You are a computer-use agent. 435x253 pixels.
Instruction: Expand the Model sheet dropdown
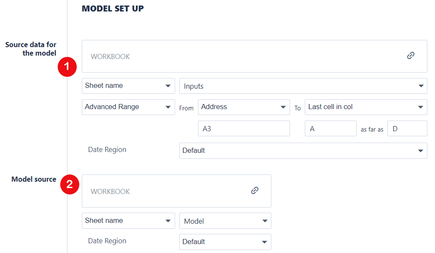225,221
